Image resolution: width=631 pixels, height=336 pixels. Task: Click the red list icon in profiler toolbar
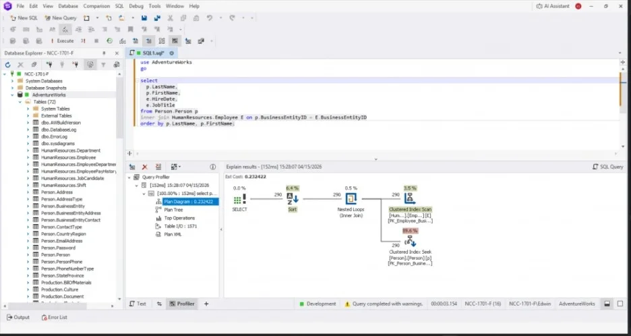point(158,167)
